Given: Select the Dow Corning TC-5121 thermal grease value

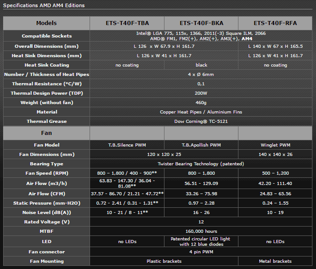Looking at the screenshot, I should [201, 121].
